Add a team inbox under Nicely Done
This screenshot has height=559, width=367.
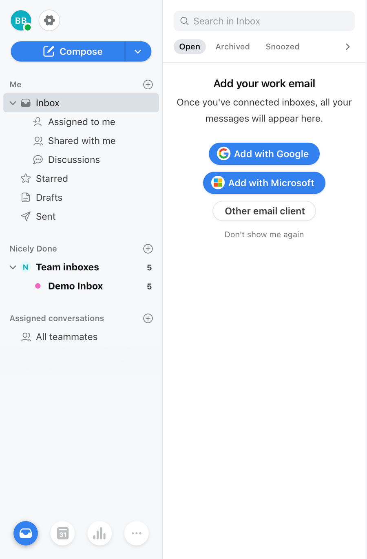[148, 249]
